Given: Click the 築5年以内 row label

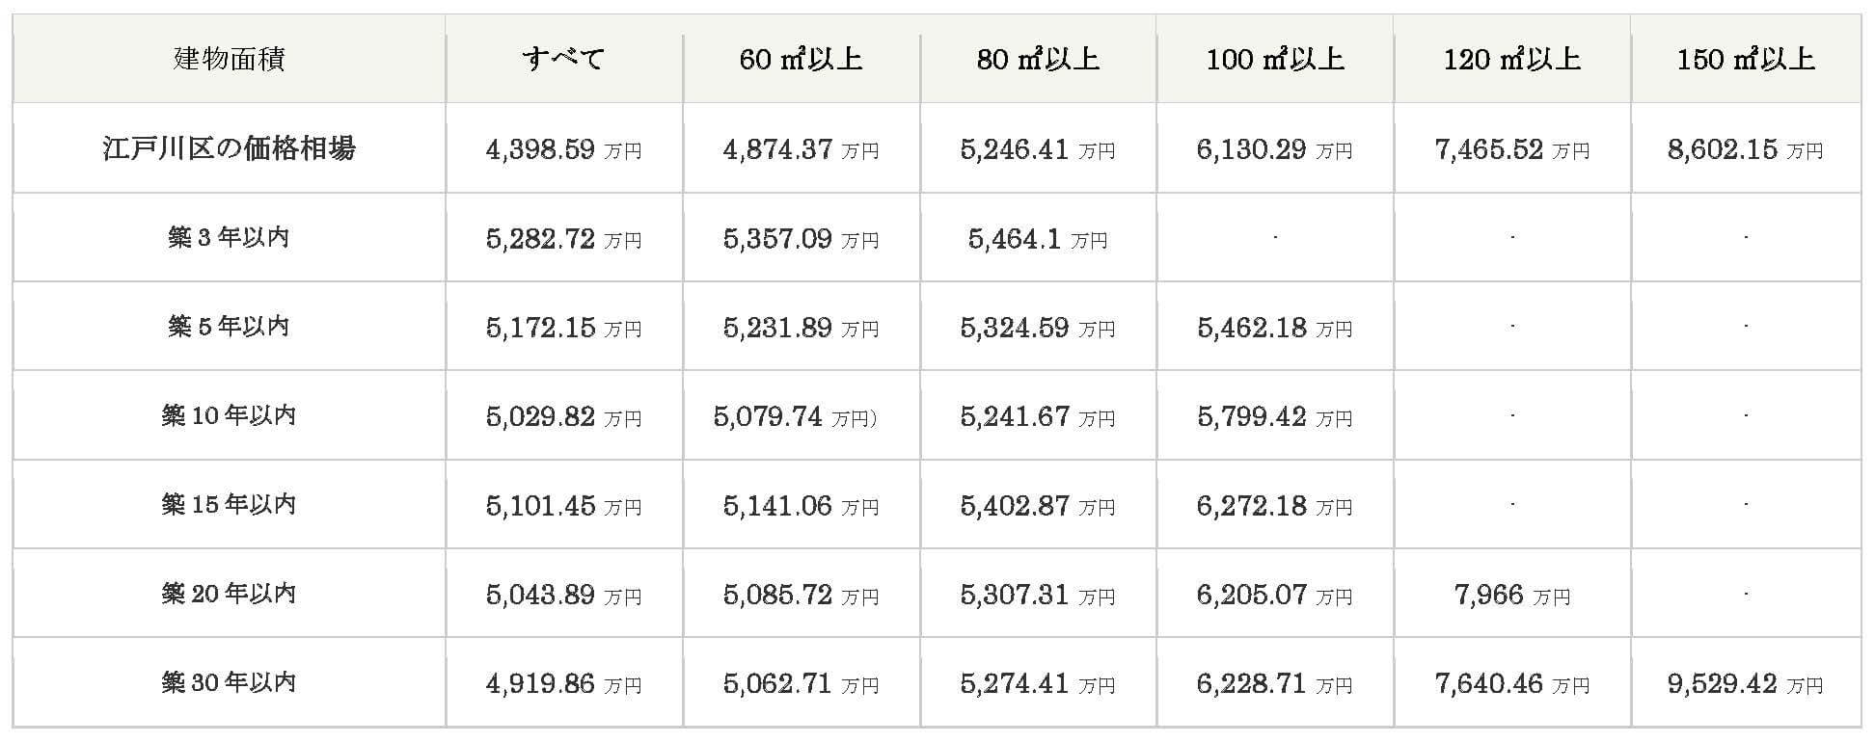Looking at the screenshot, I should 230,326.
